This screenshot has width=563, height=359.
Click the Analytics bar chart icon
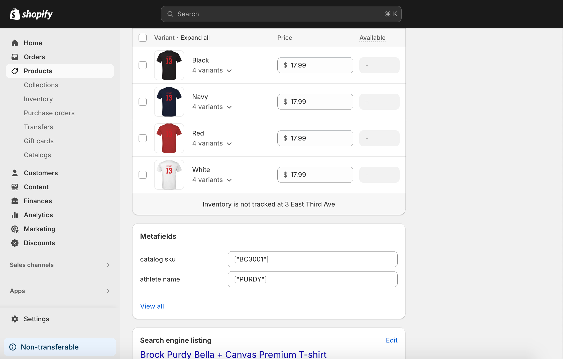tap(15, 215)
